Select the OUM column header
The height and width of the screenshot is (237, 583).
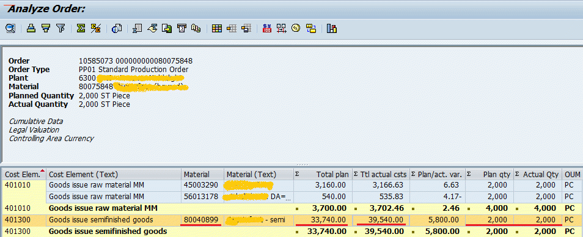(x=573, y=174)
